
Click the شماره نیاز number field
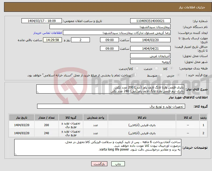(x=150, y=21)
